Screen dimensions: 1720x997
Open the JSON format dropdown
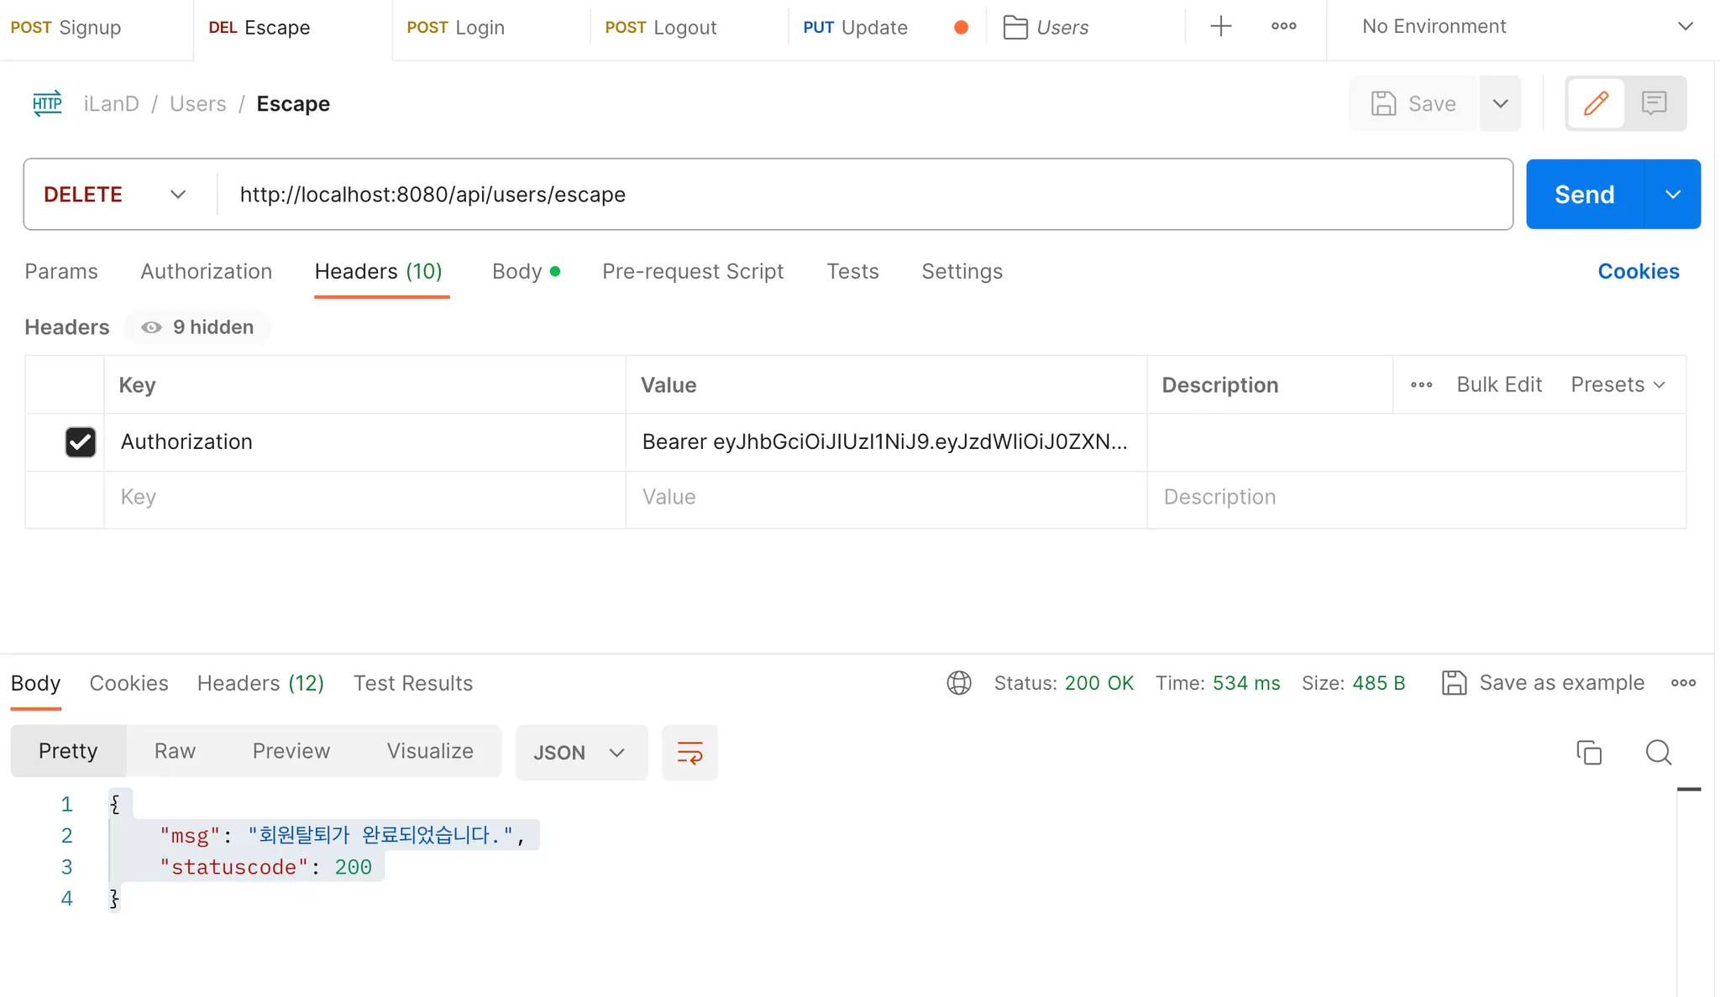tap(580, 753)
